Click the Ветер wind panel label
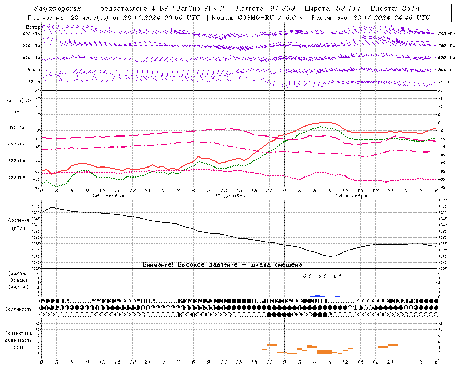Image resolution: width=457 pixels, height=365 pixels. pos(33,27)
